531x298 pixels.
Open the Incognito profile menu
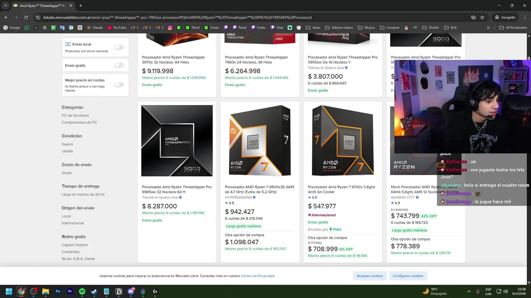coord(505,17)
